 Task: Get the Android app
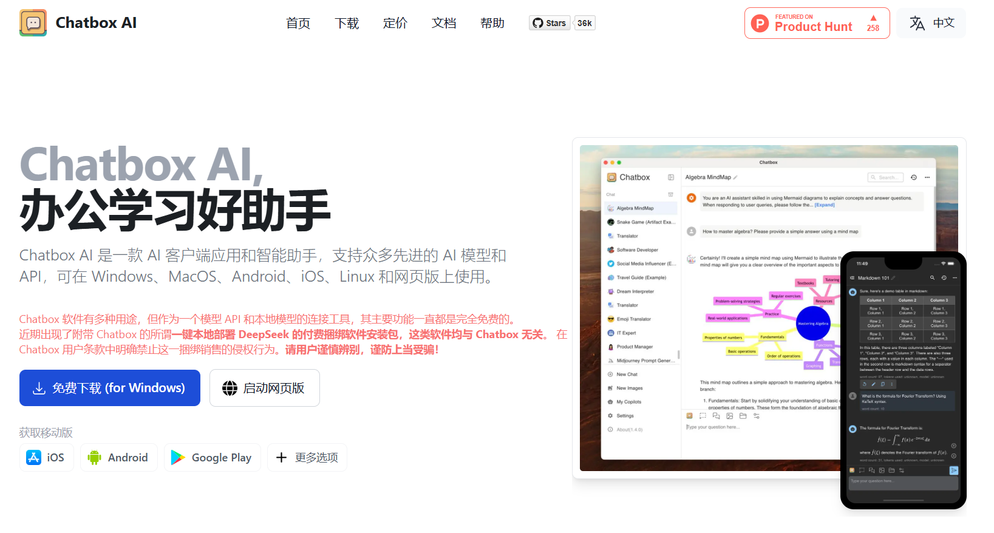tap(118, 458)
